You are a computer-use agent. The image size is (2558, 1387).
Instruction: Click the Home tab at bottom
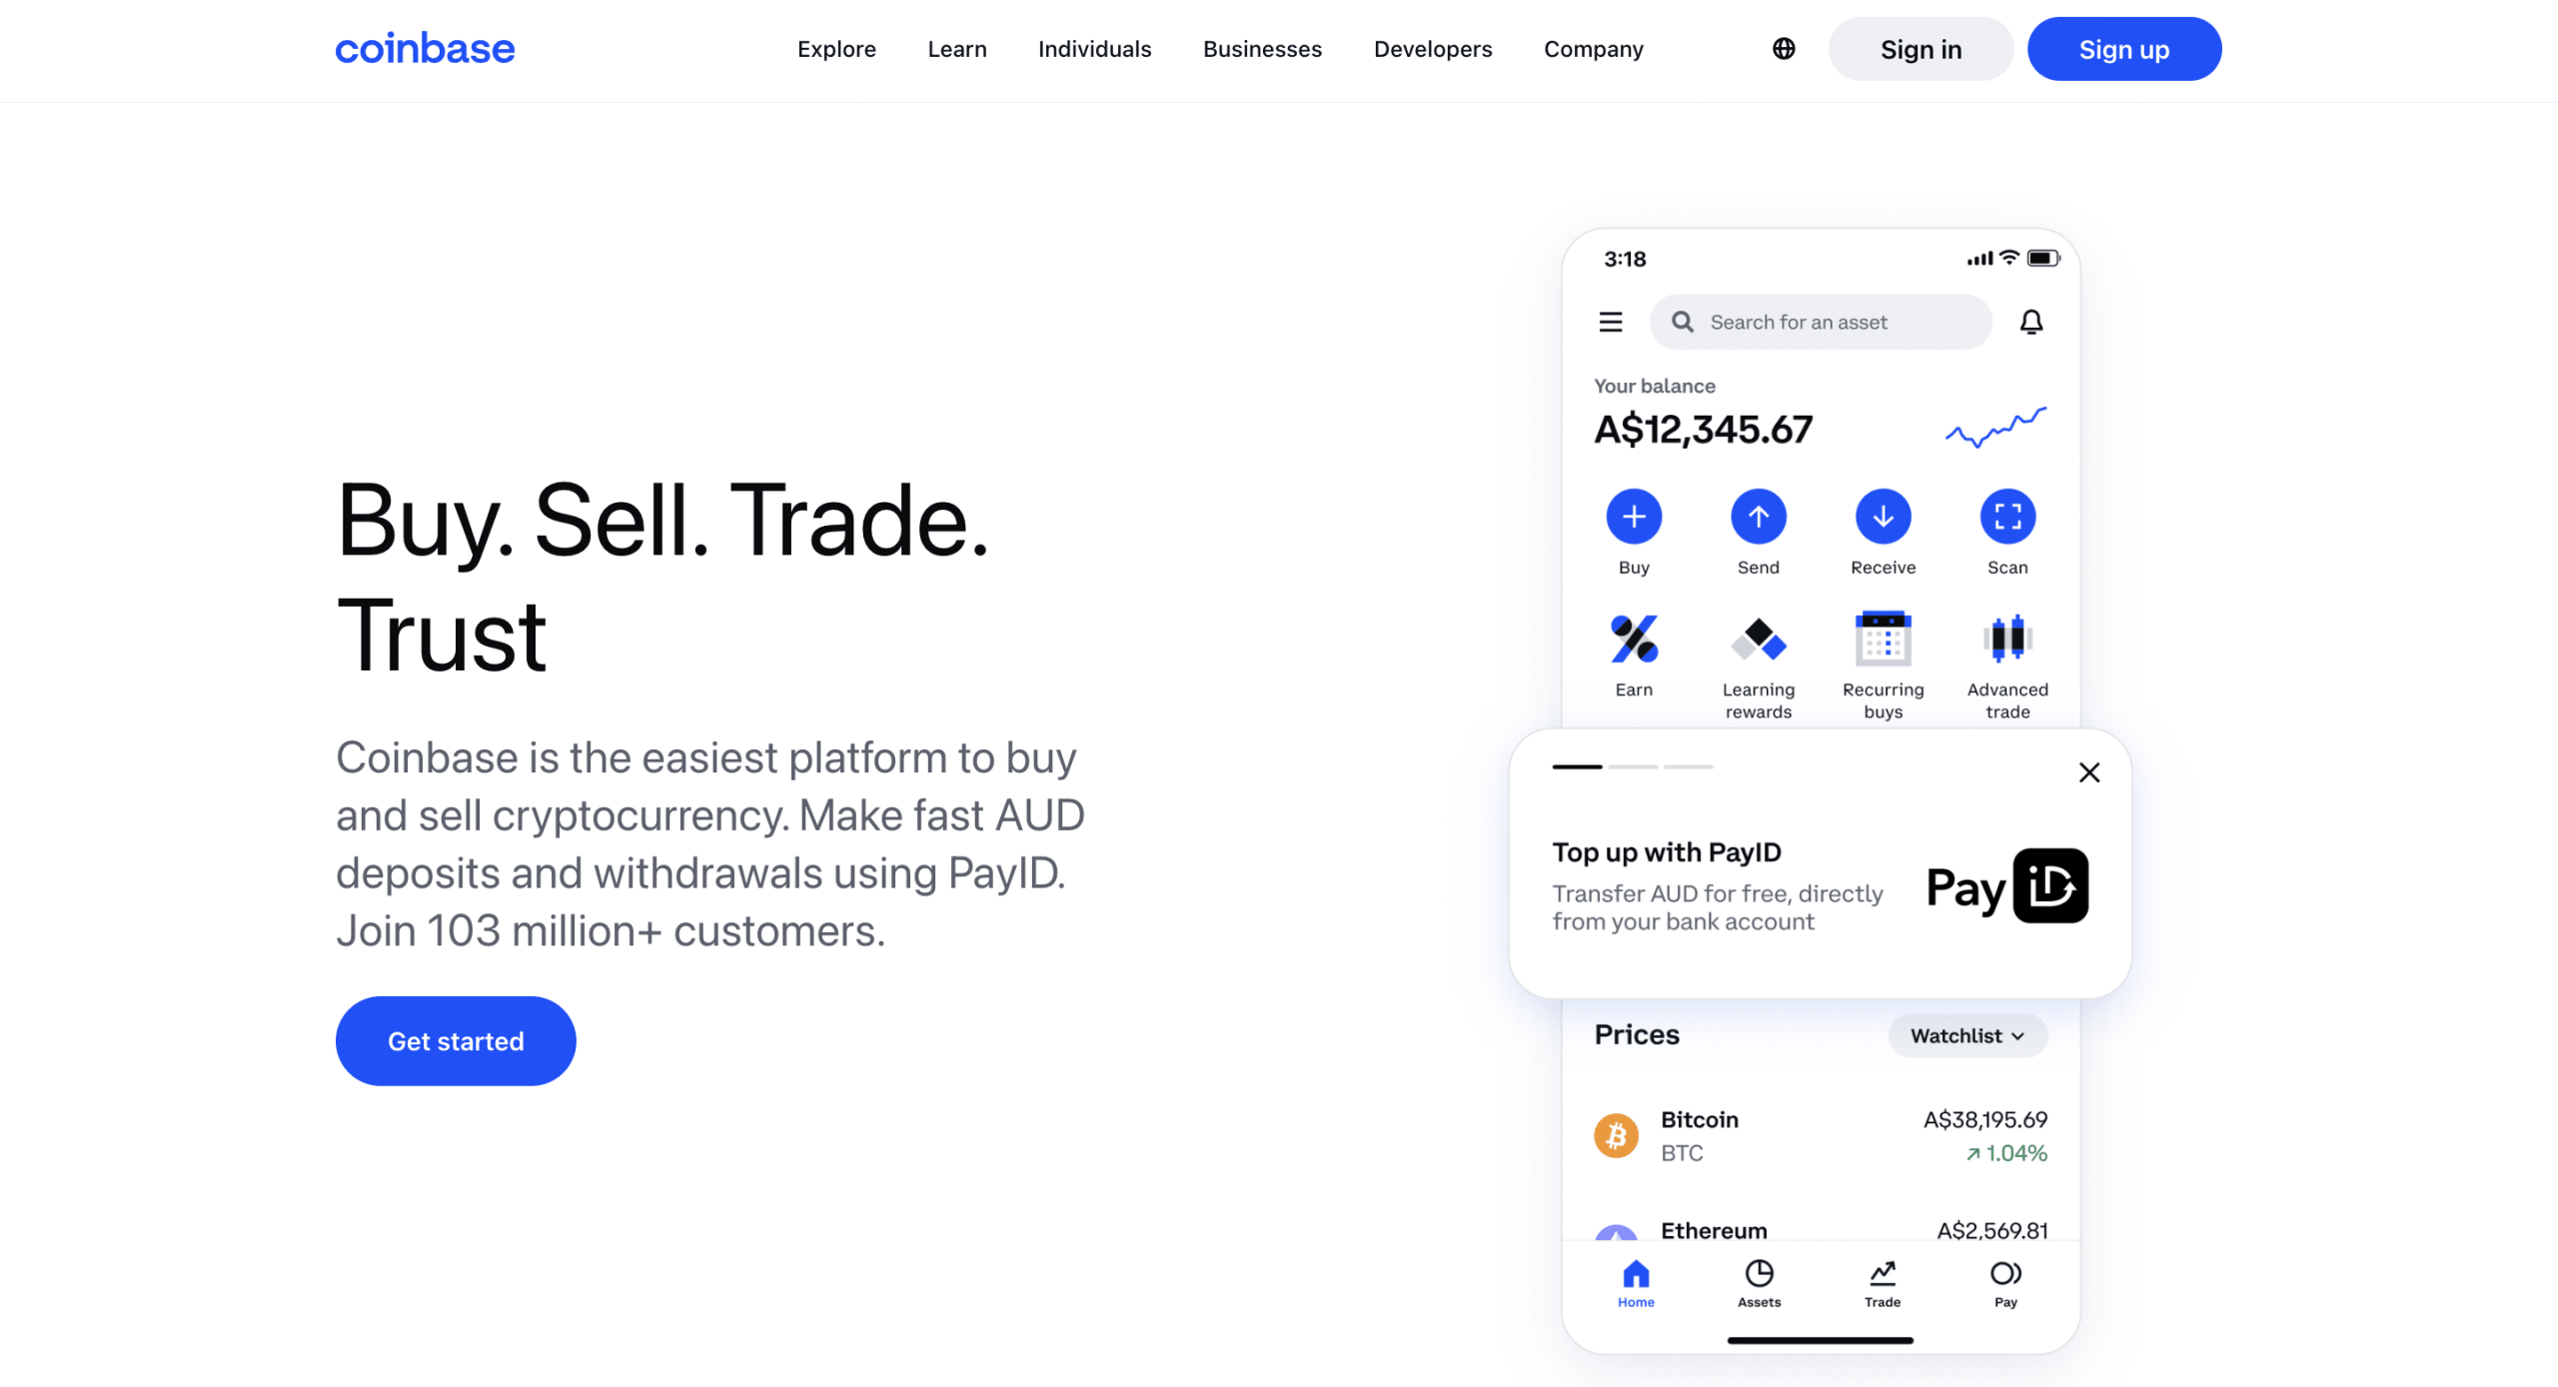1636,1283
